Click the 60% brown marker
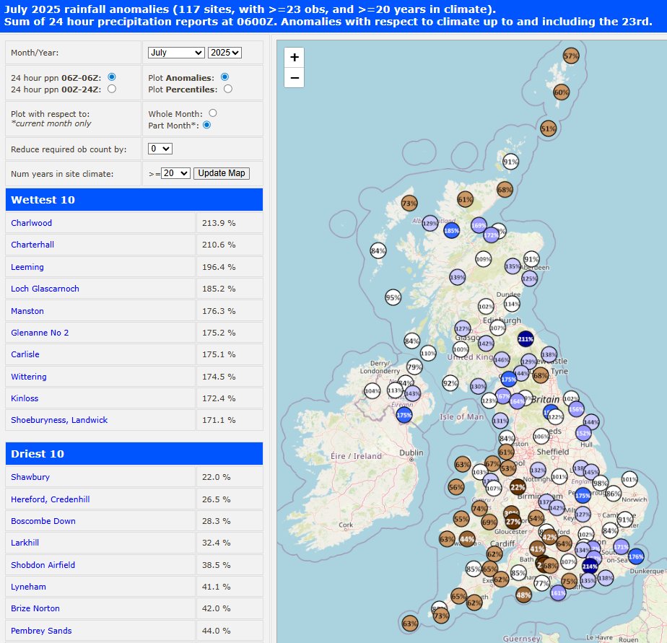 point(561,92)
